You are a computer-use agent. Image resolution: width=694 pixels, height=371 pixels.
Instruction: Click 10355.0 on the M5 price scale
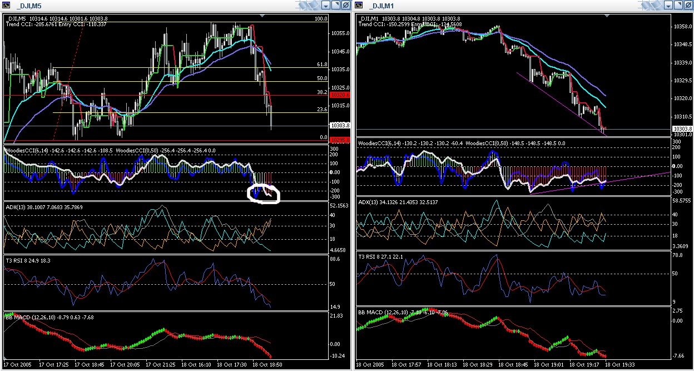(340, 33)
